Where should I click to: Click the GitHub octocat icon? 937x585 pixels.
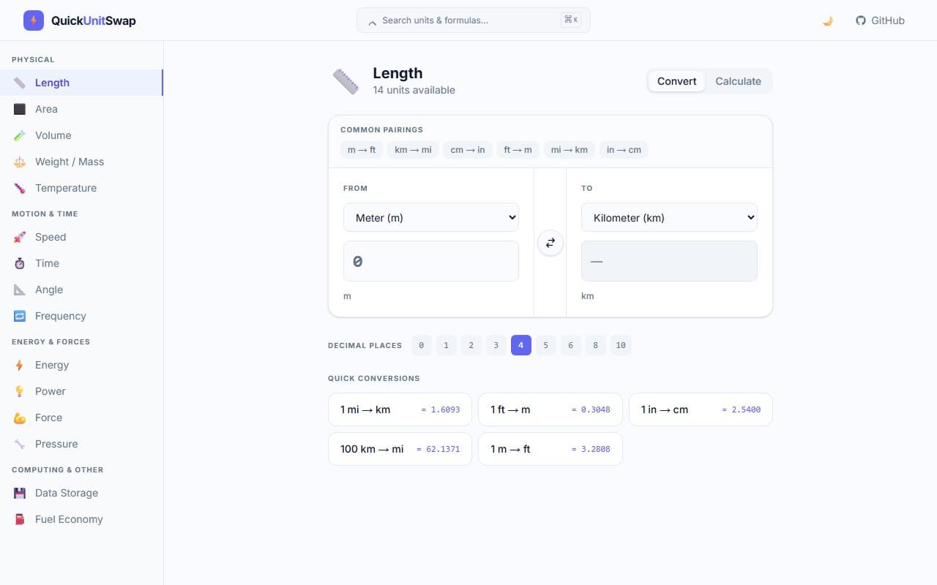point(861,20)
